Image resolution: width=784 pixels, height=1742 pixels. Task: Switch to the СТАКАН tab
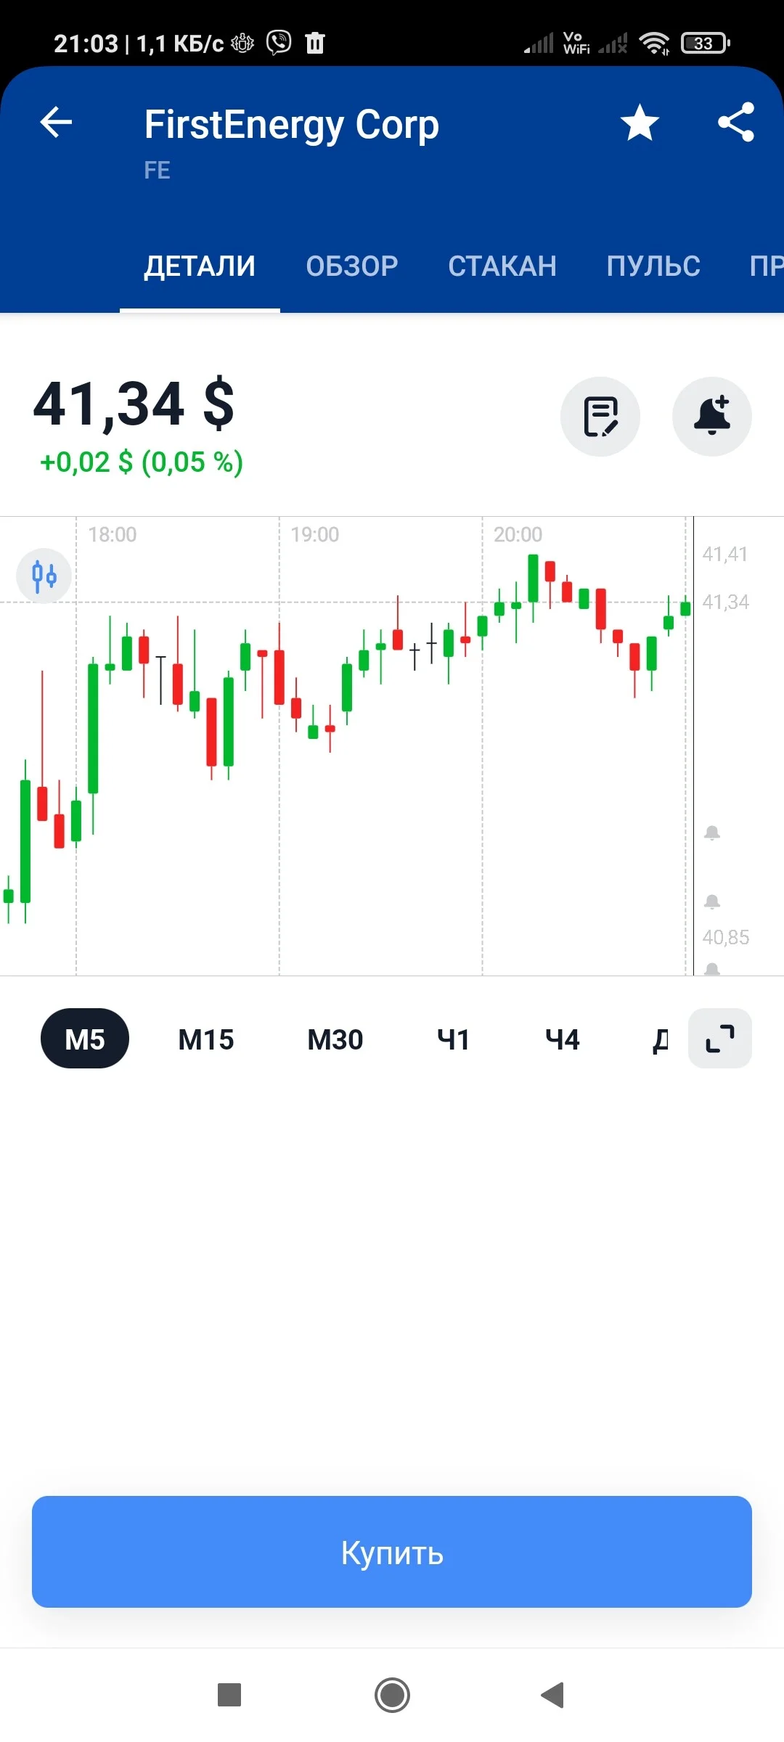(x=502, y=266)
